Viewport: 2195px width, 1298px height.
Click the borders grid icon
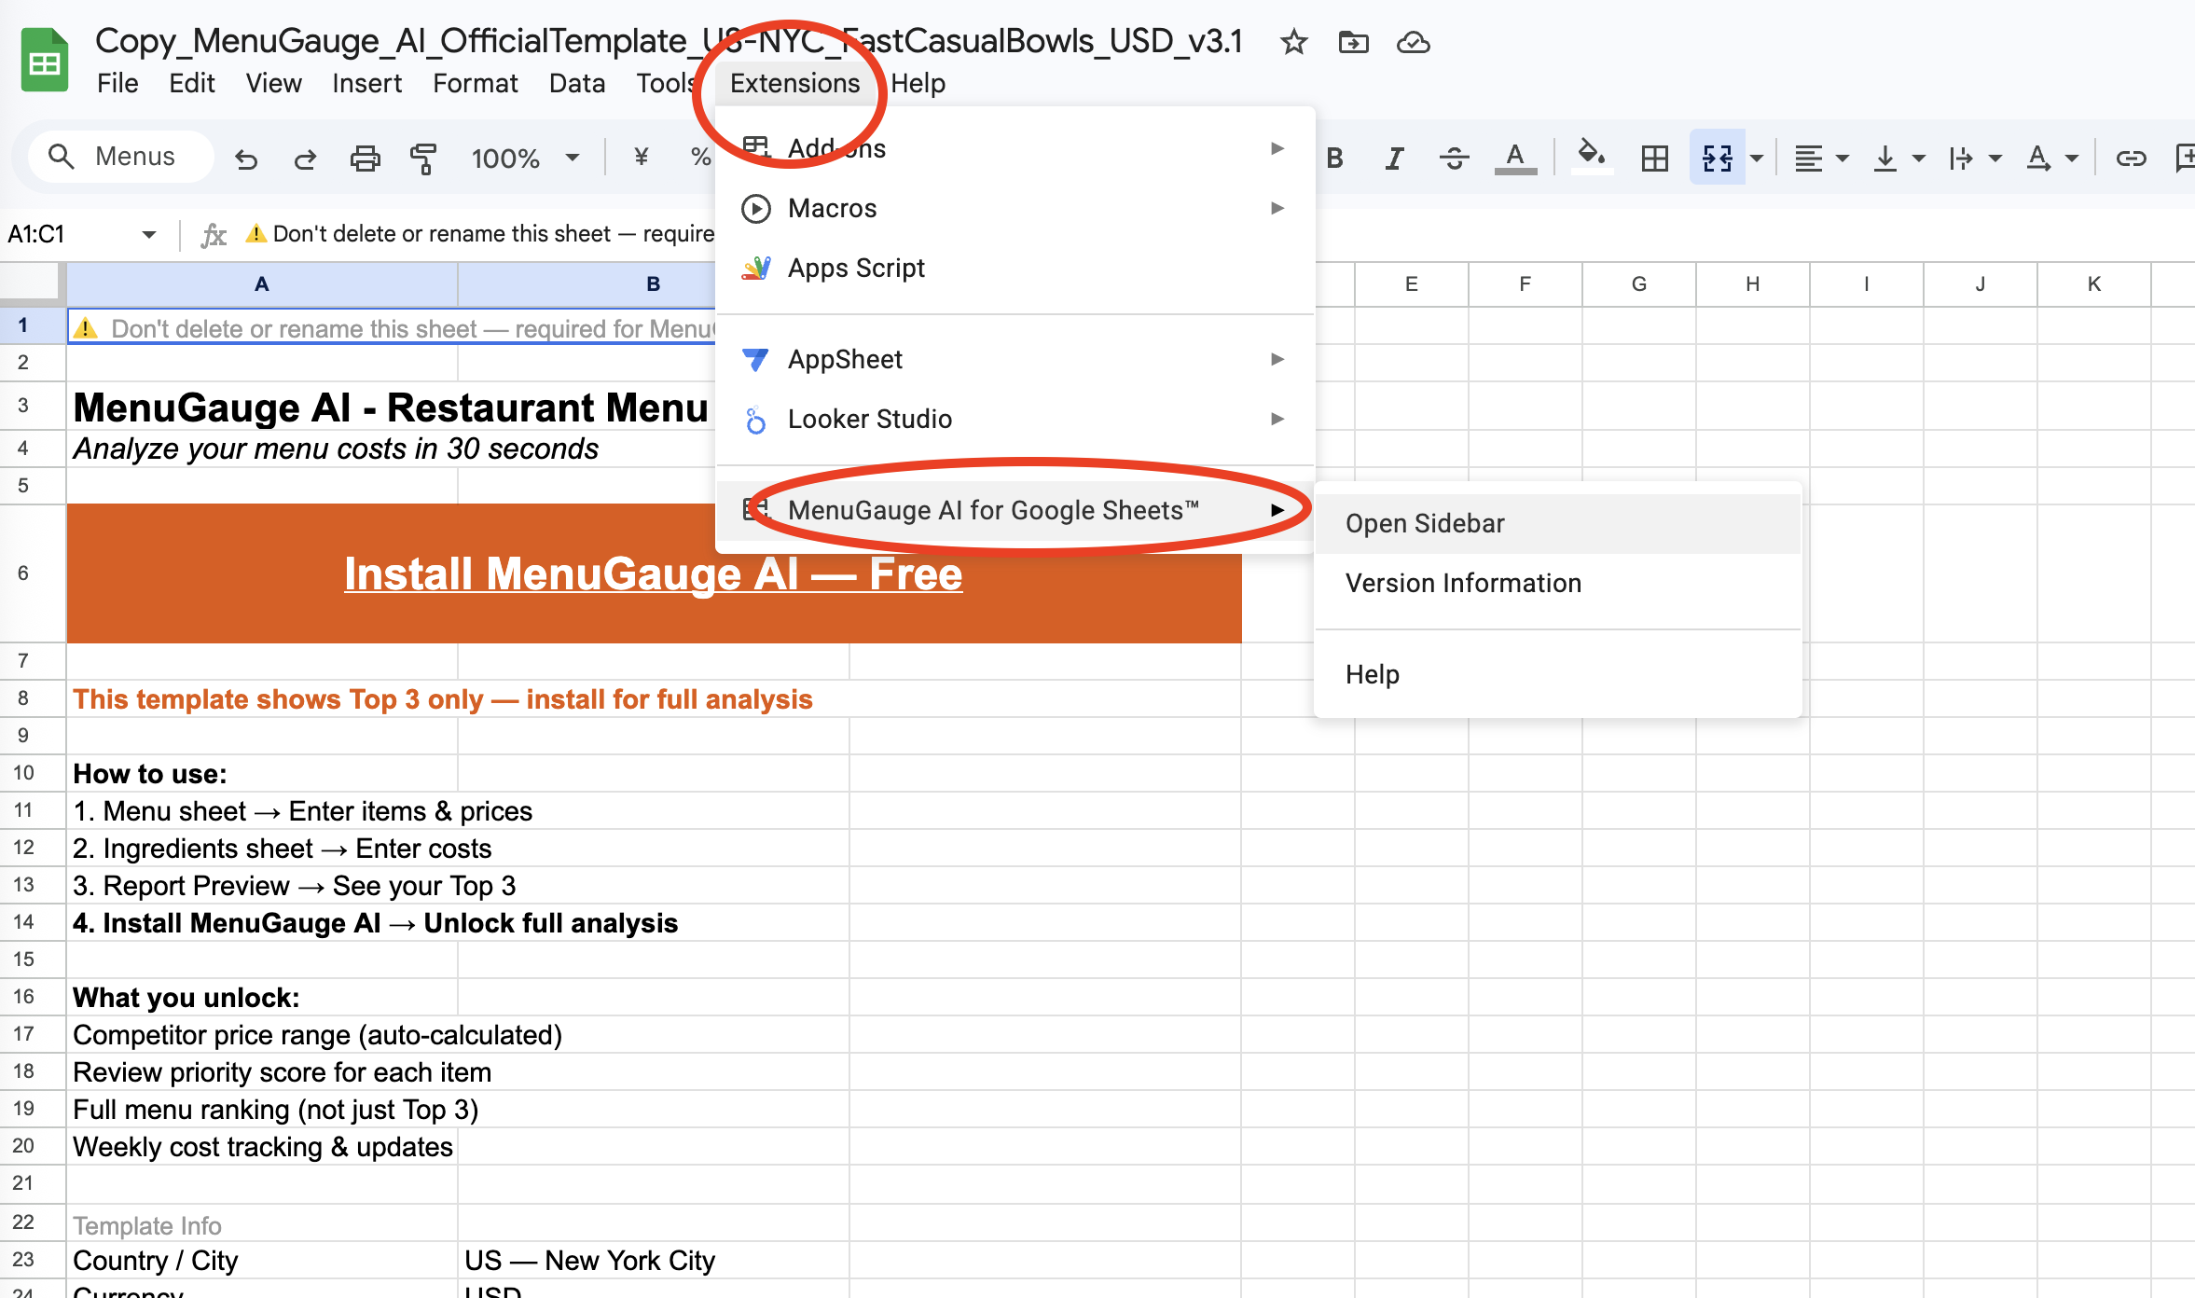click(x=1654, y=159)
